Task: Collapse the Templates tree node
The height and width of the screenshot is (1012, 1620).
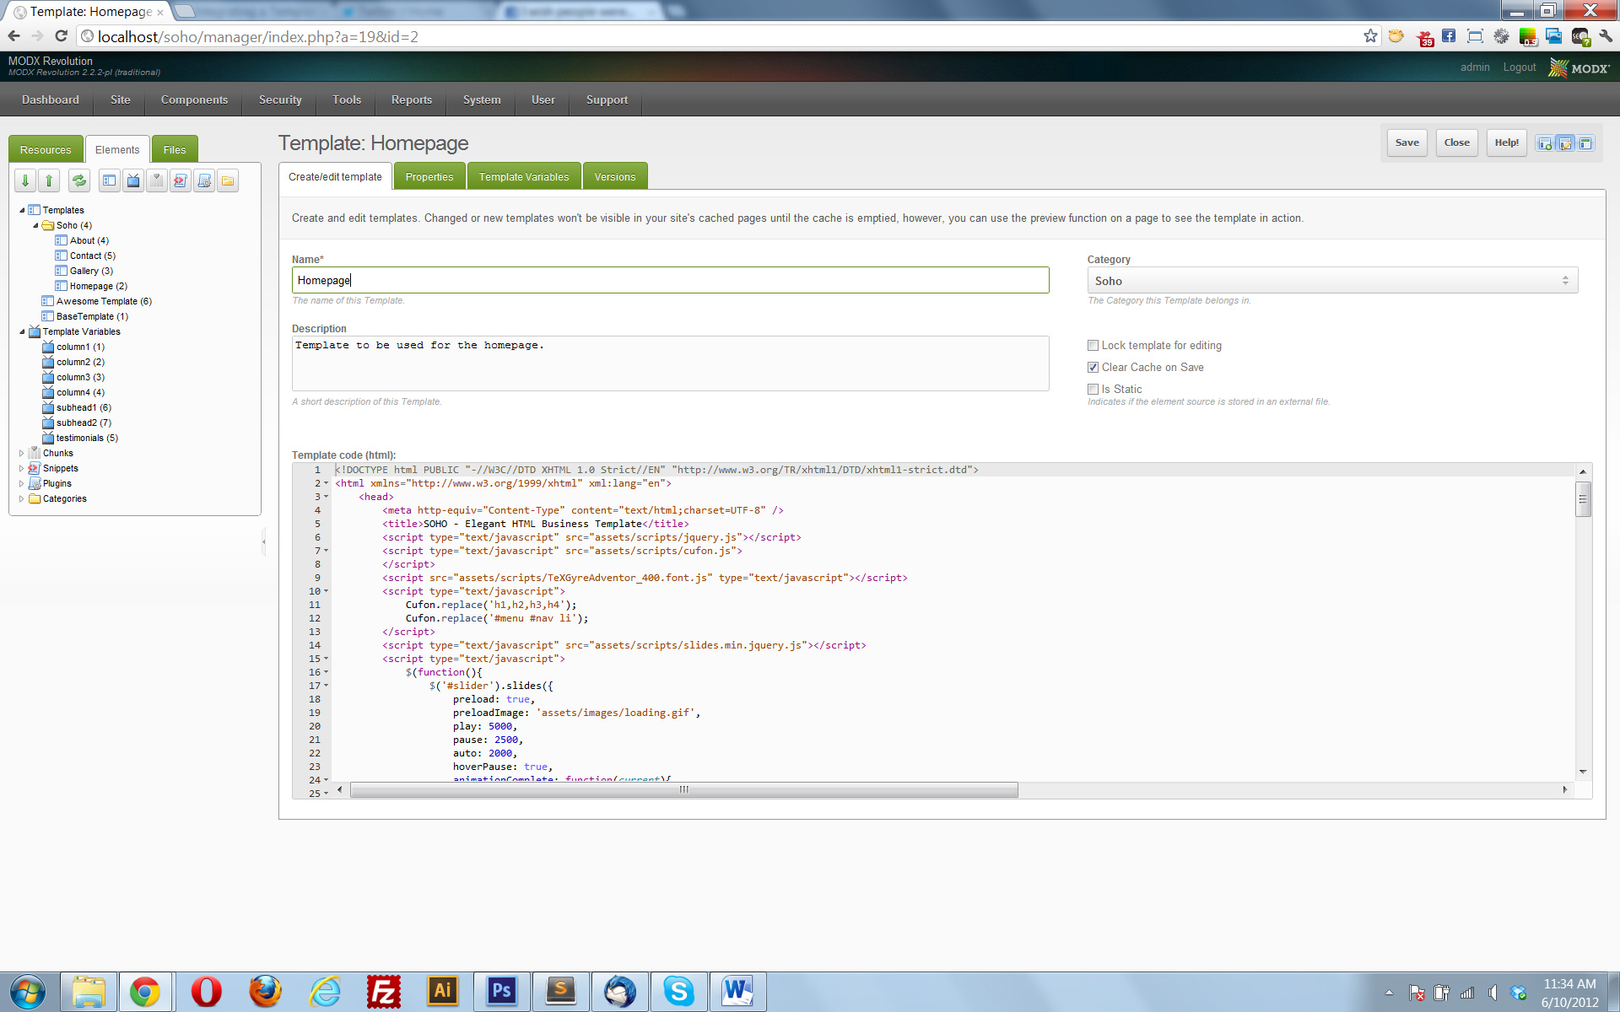Action: [22, 210]
